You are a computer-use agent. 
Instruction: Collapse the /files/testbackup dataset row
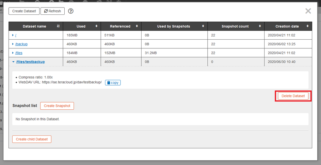pyautogui.click(x=13, y=62)
